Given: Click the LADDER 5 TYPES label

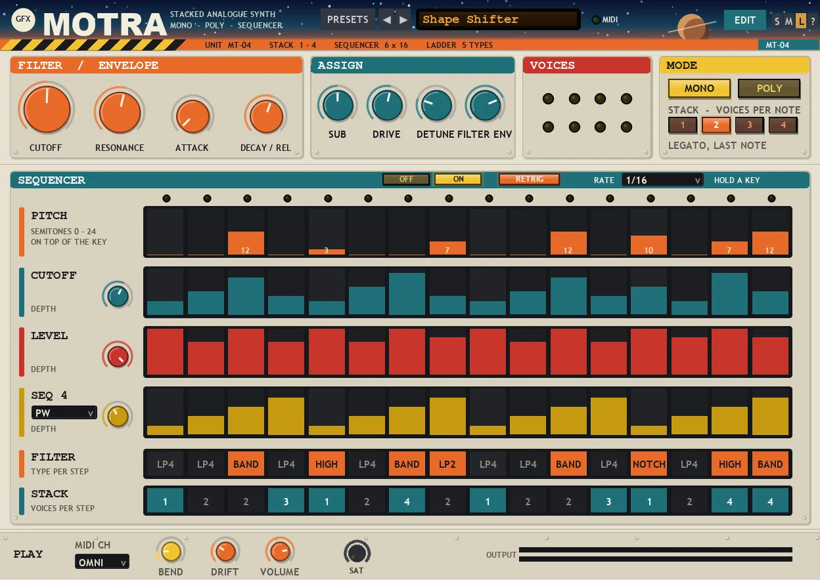Looking at the screenshot, I should click(x=459, y=45).
